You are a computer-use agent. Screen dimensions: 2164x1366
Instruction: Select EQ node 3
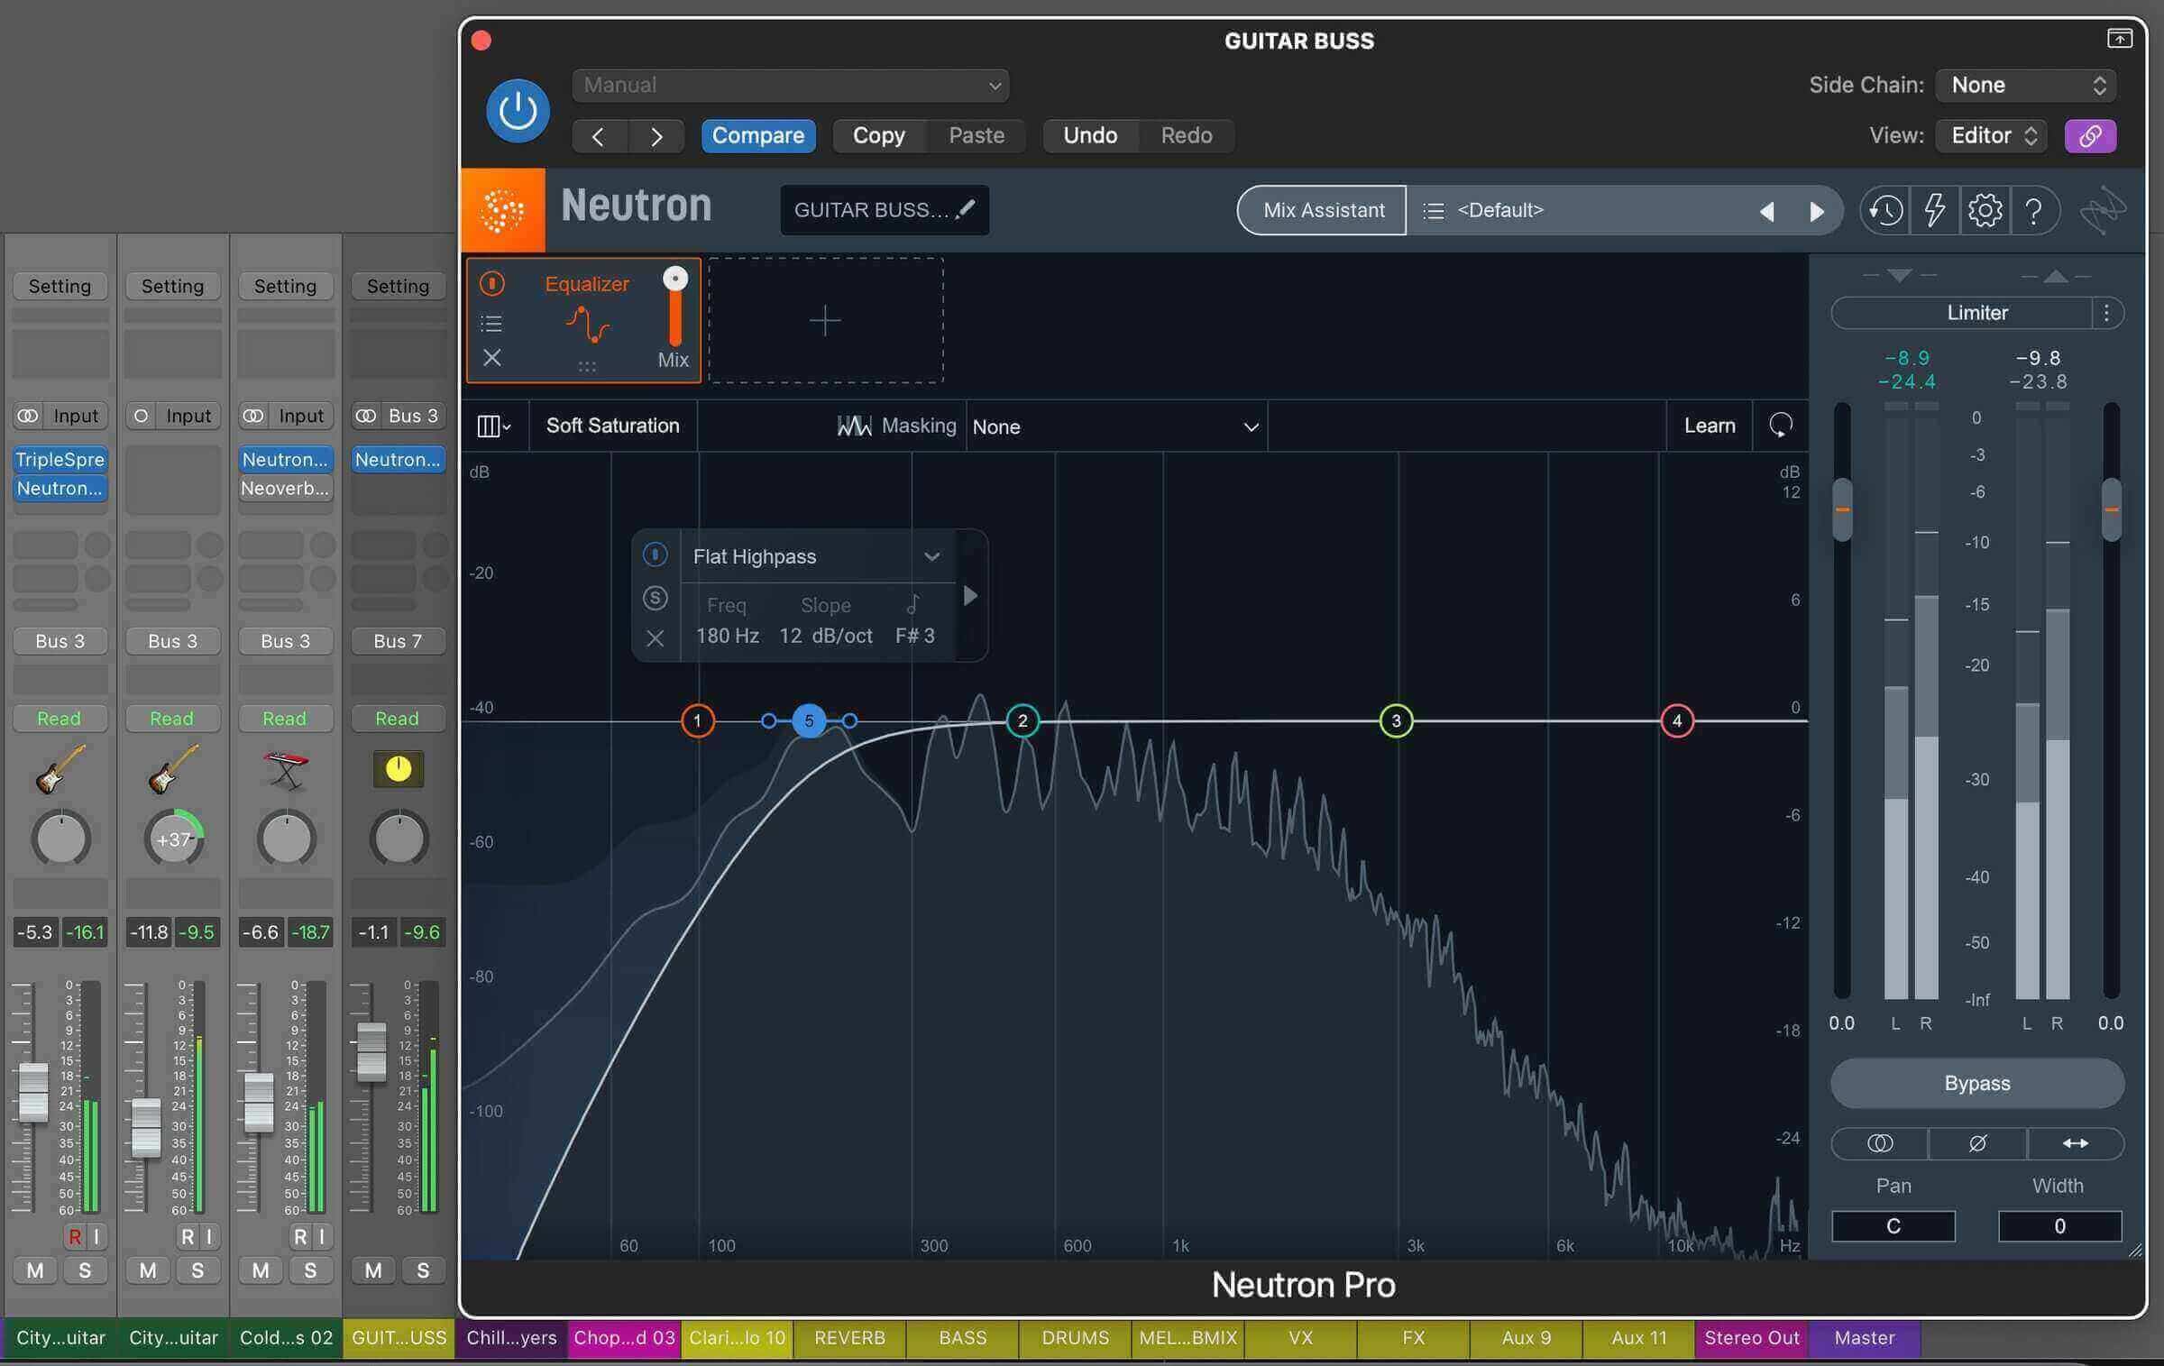(1396, 720)
